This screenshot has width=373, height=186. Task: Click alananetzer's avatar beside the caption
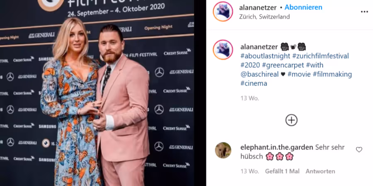(223, 50)
